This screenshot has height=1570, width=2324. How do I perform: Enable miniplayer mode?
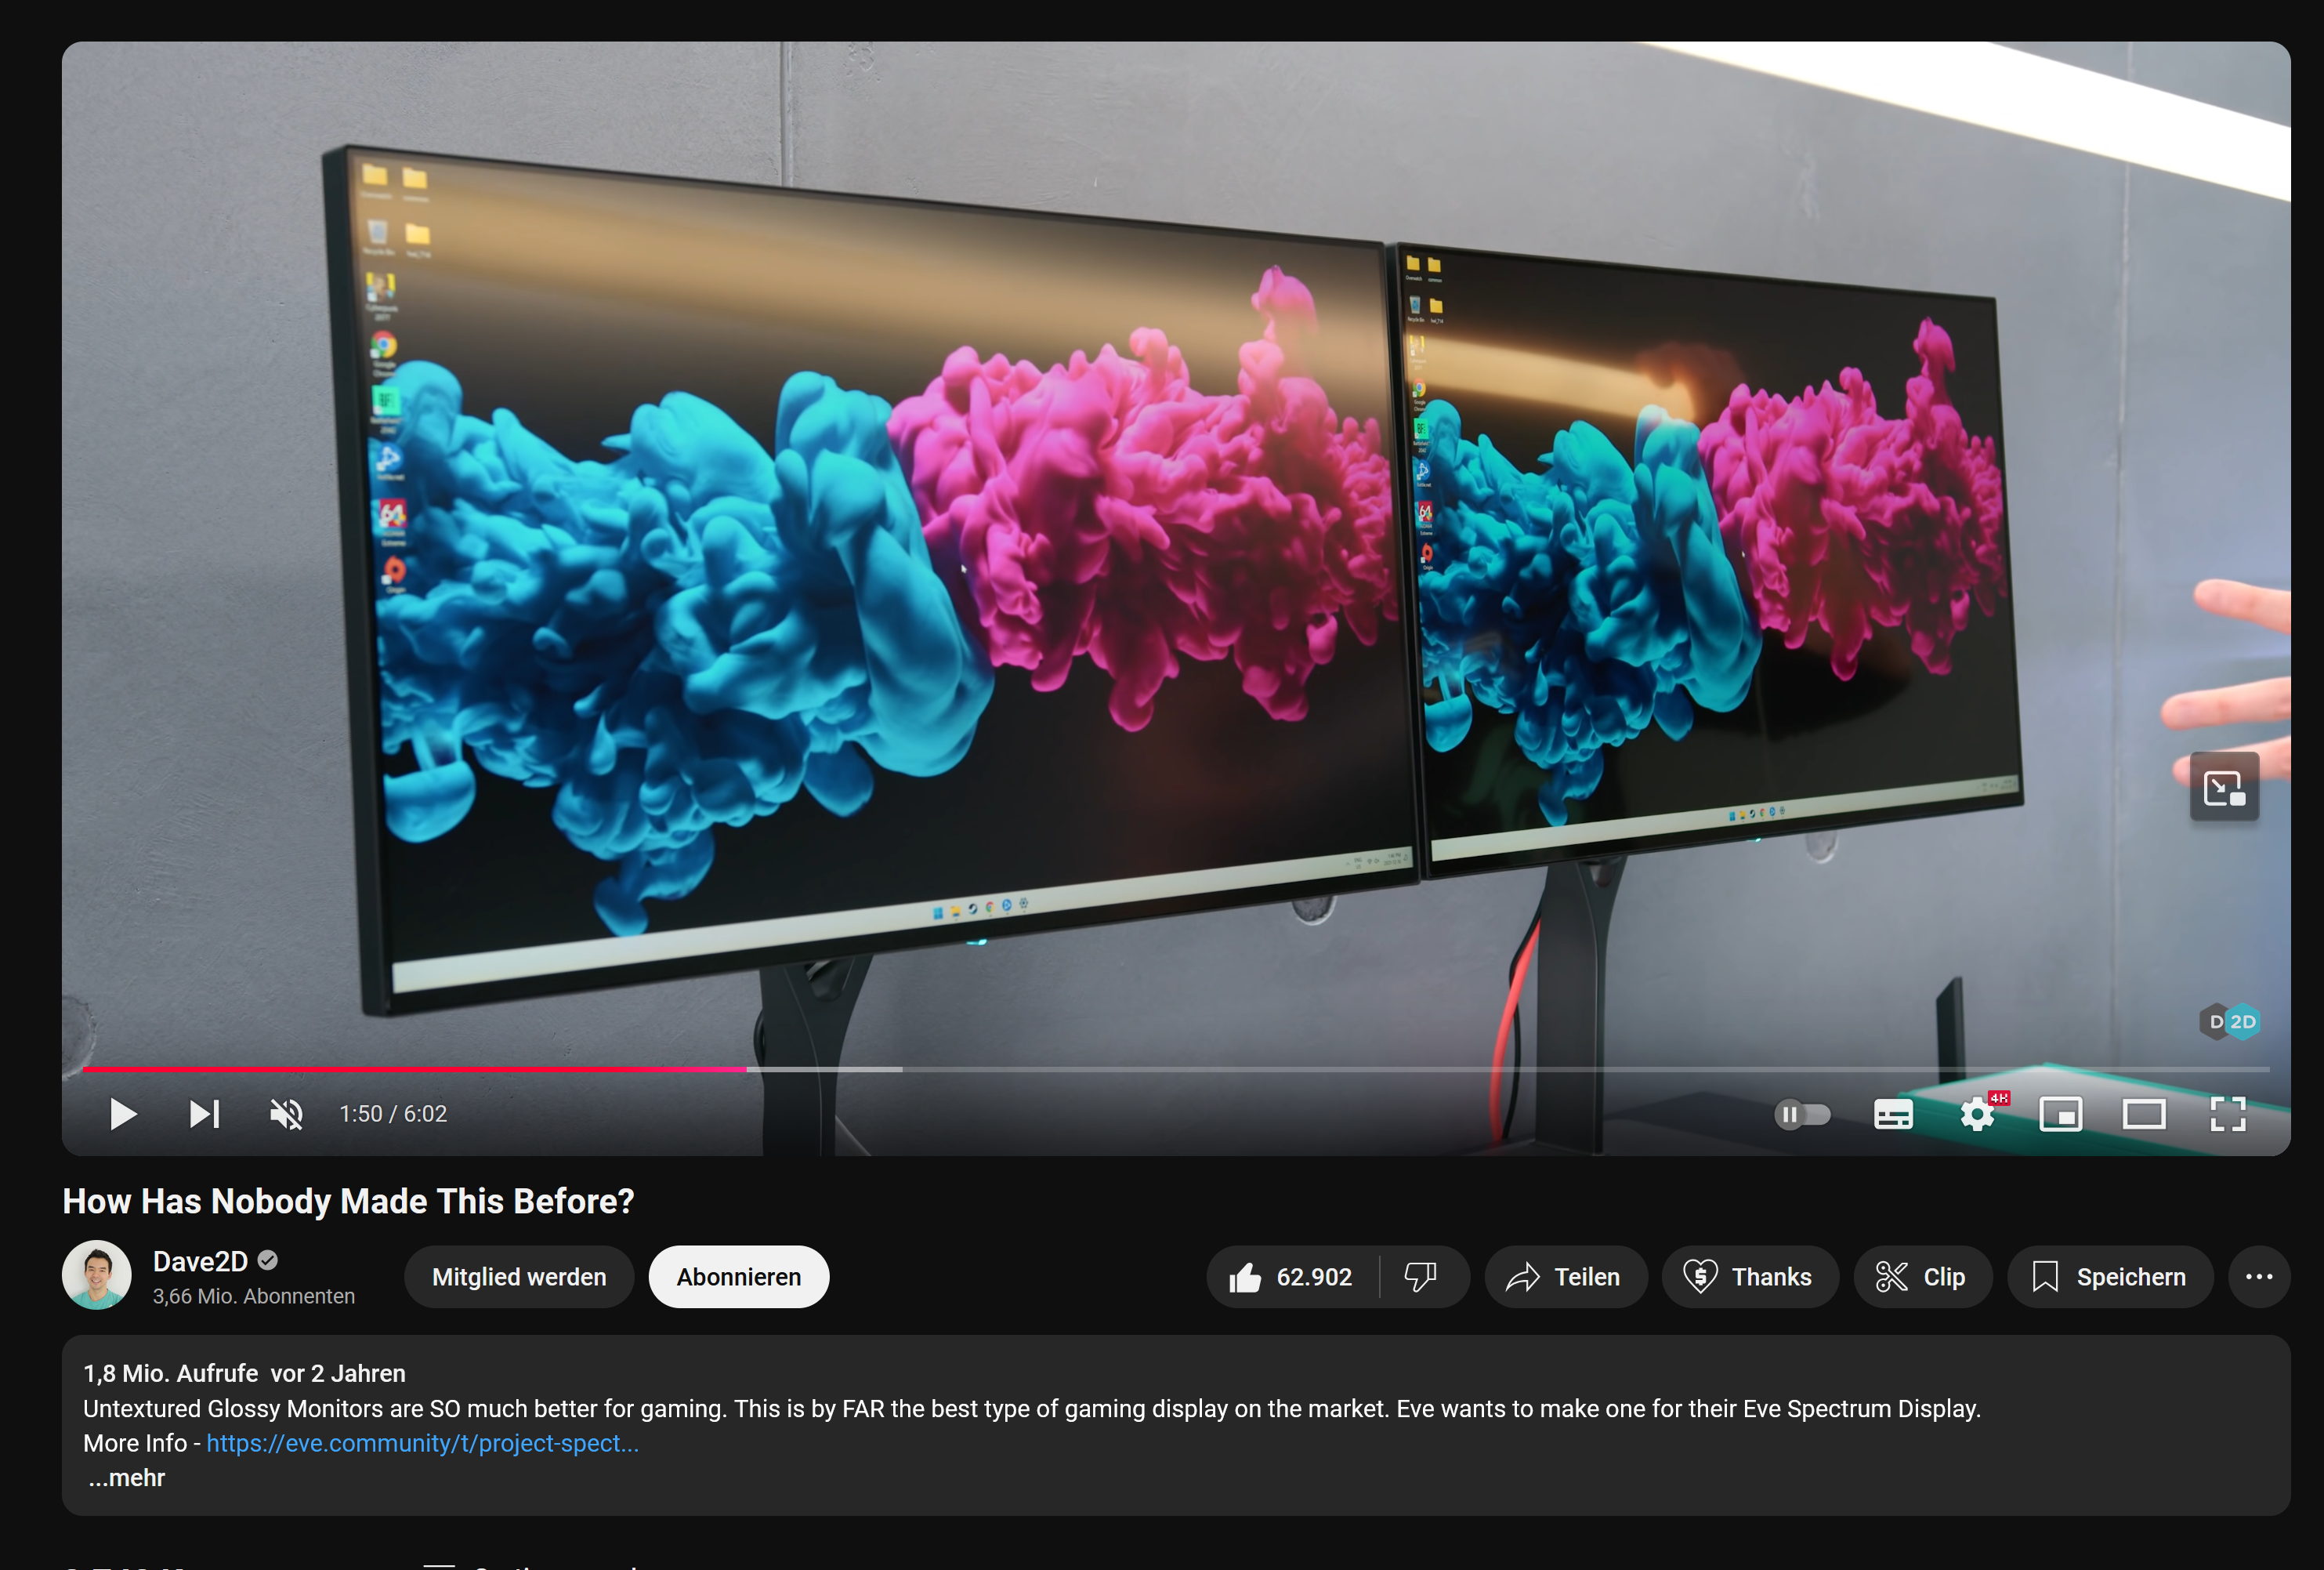(x=2060, y=1114)
